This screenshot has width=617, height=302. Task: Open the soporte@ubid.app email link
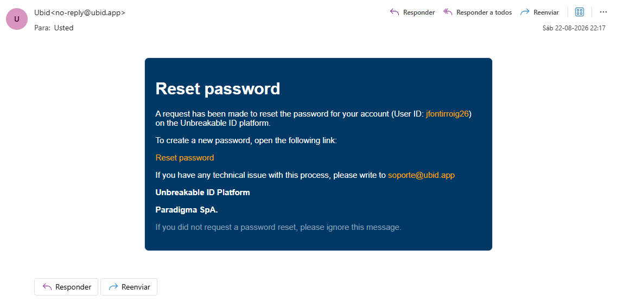[x=422, y=175]
